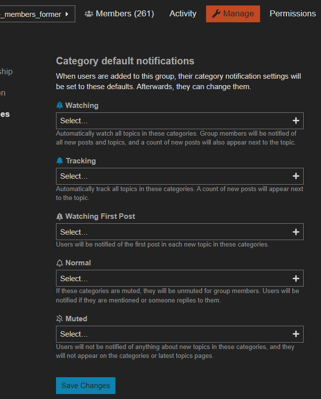
Task: Open the Normal category select box
Action: coord(180,278)
